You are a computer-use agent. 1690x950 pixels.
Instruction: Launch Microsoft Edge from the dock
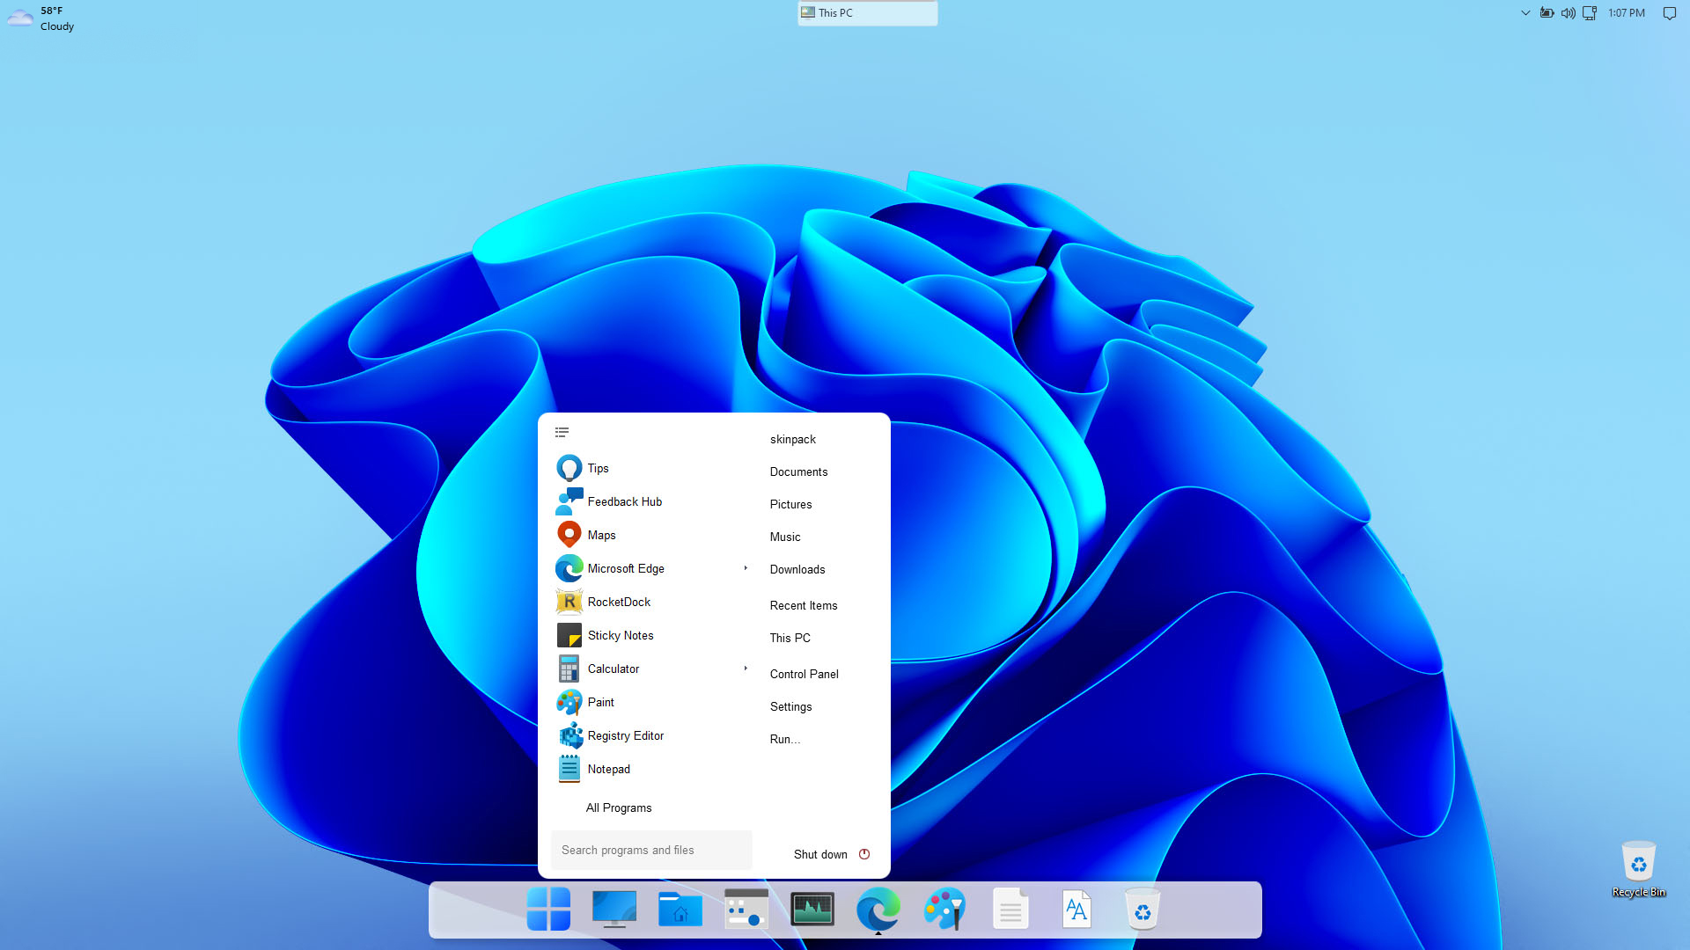pyautogui.click(x=878, y=909)
